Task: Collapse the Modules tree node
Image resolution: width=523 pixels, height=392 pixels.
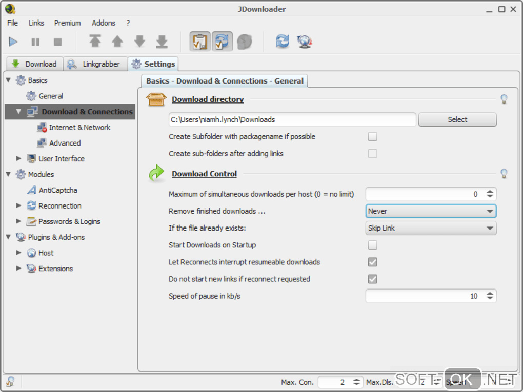Action: (x=9, y=174)
